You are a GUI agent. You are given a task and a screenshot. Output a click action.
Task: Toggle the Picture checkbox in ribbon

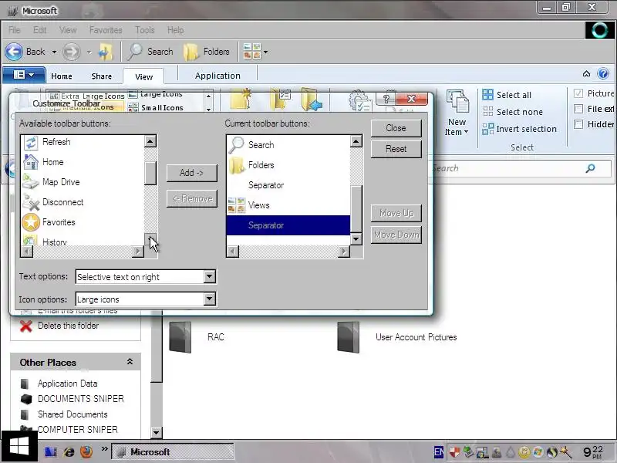(x=578, y=93)
